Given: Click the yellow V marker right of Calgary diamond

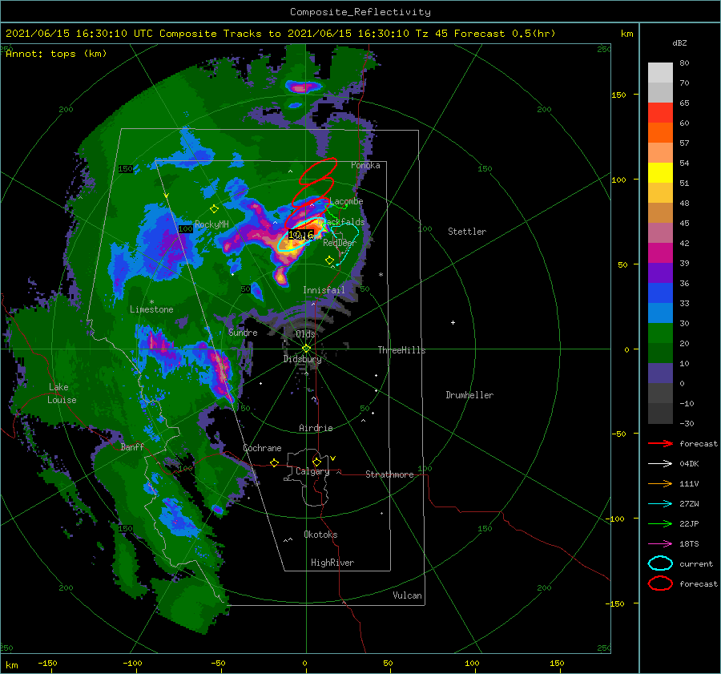Looking at the screenshot, I should 333,458.
